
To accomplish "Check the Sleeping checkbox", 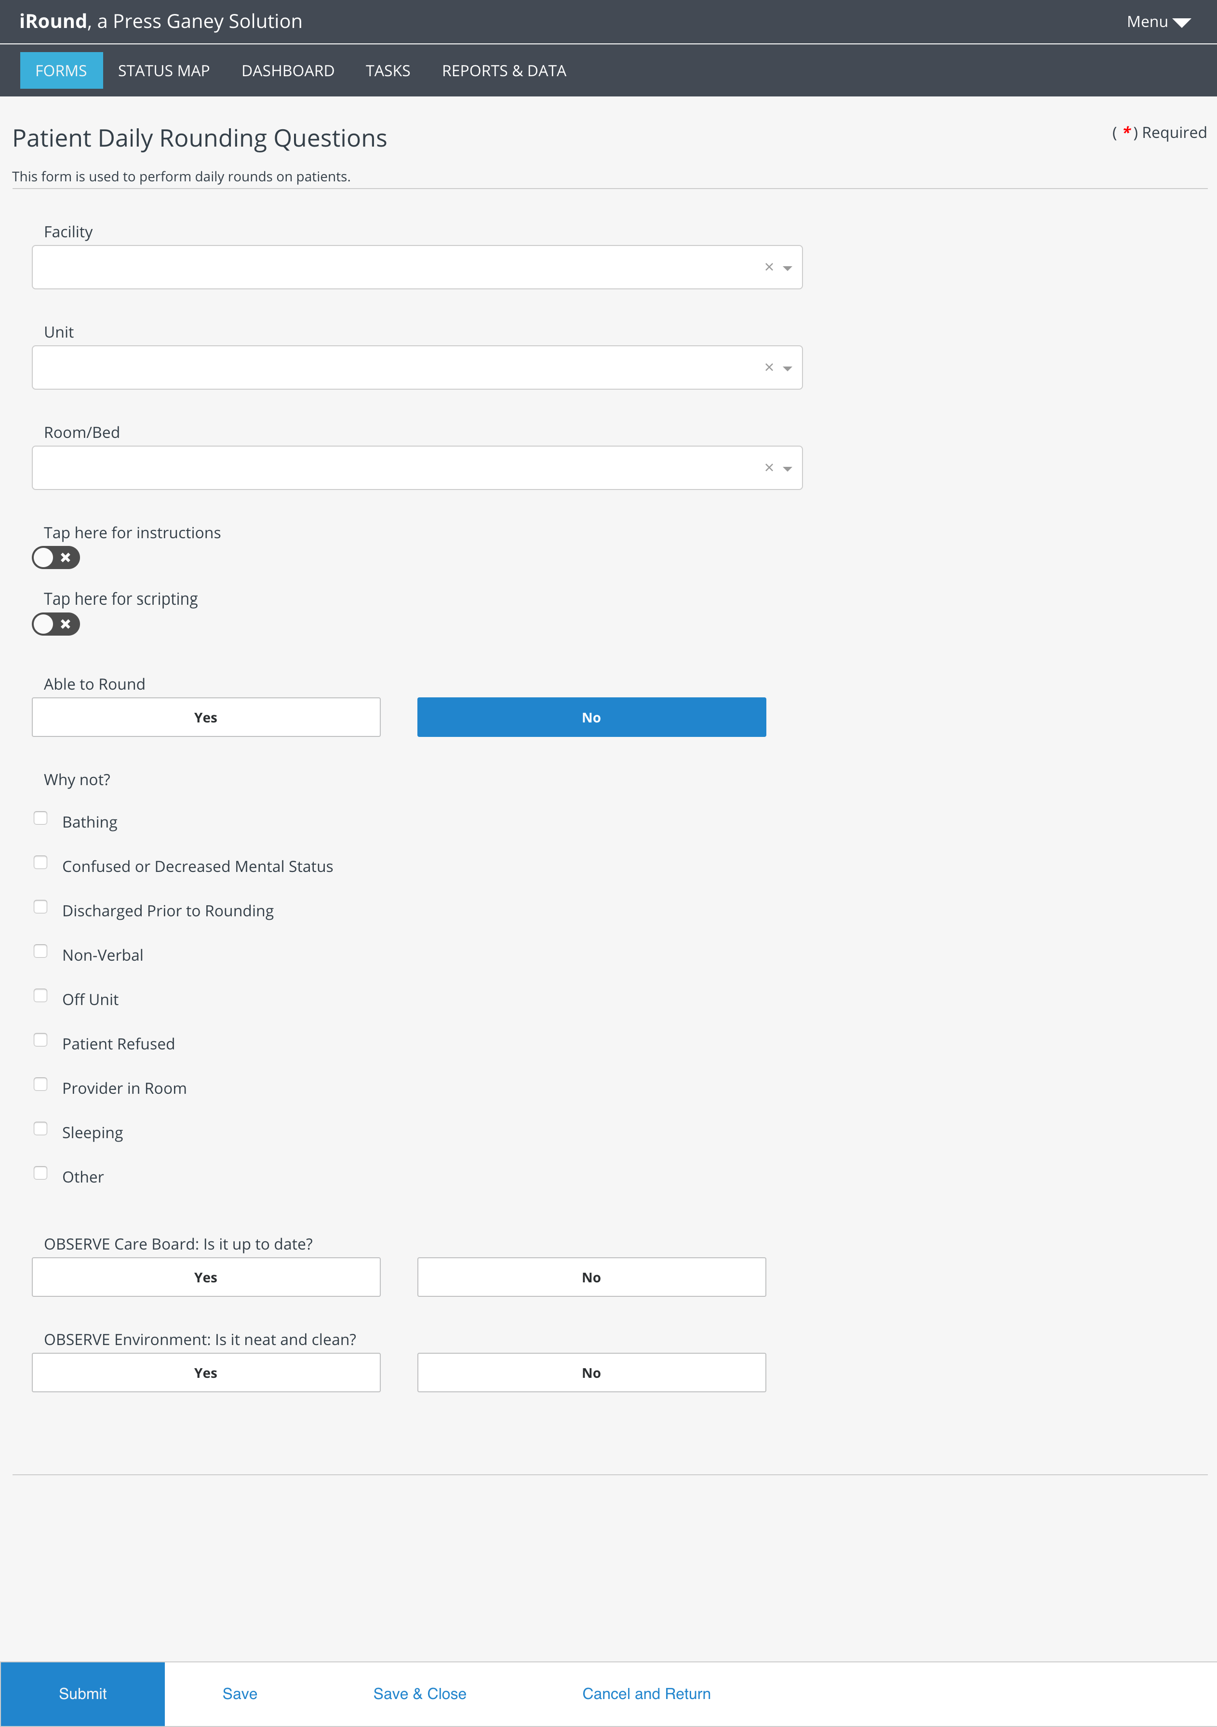I will (x=40, y=1129).
